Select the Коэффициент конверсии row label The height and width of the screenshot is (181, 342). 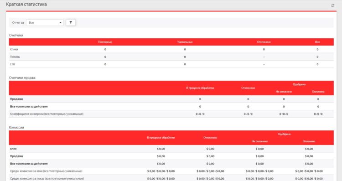tap(47, 114)
